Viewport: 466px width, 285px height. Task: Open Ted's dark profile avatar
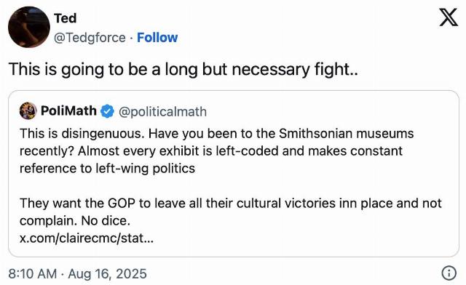pos(29,27)
